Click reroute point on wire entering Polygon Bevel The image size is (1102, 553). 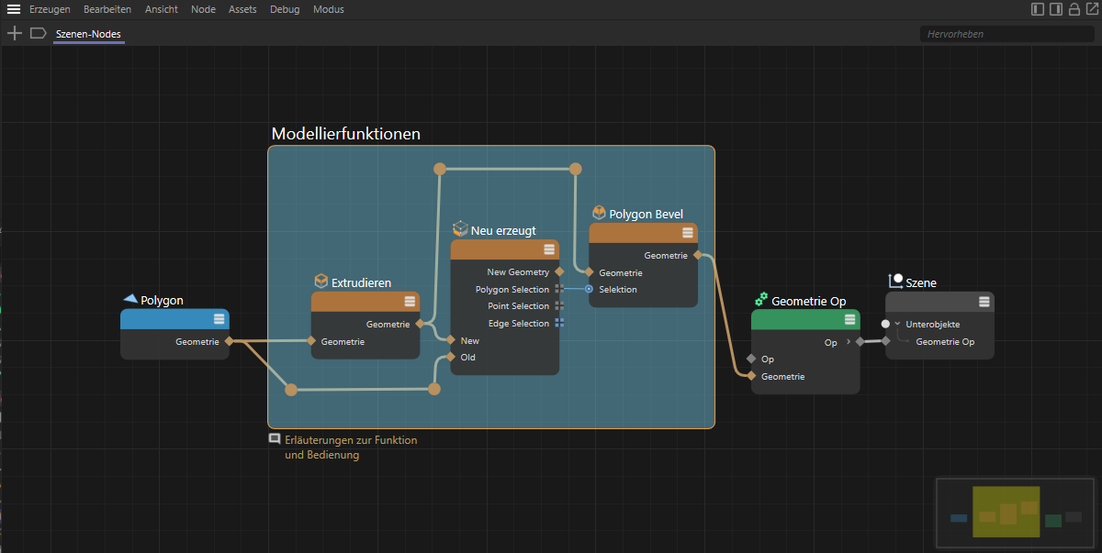[x=575, y=169]
